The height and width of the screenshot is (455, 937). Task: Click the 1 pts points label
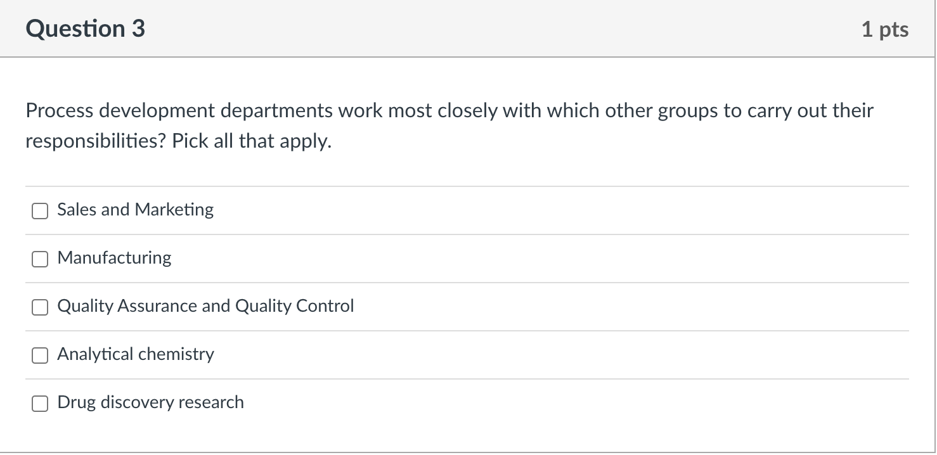coord(886,28)
